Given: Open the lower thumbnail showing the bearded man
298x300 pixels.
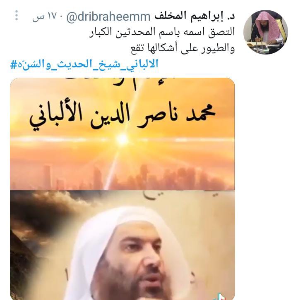Looking at the screenshot, I should coord(123,245).
